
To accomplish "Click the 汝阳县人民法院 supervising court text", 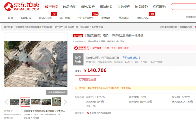I will coord(31,118).
